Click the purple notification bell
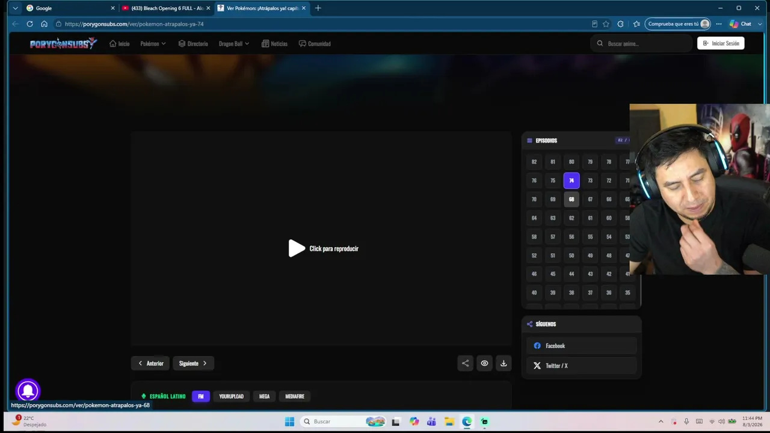Image resolution: width=770 pixels, height=433 pixels. tap(28, 391)
